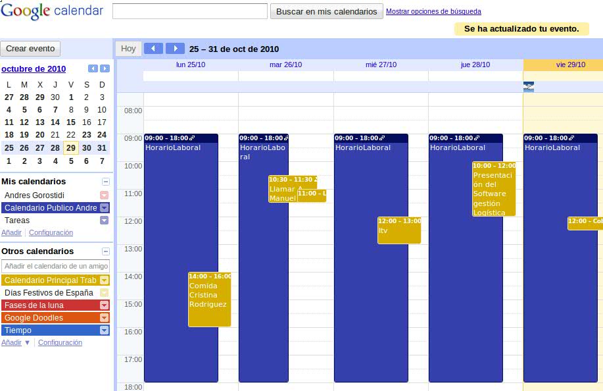603x391 pixels.
Task: Focus the Añadir el calendario de un amigo field
Action: pyautogui.click(x=55, y=266)
